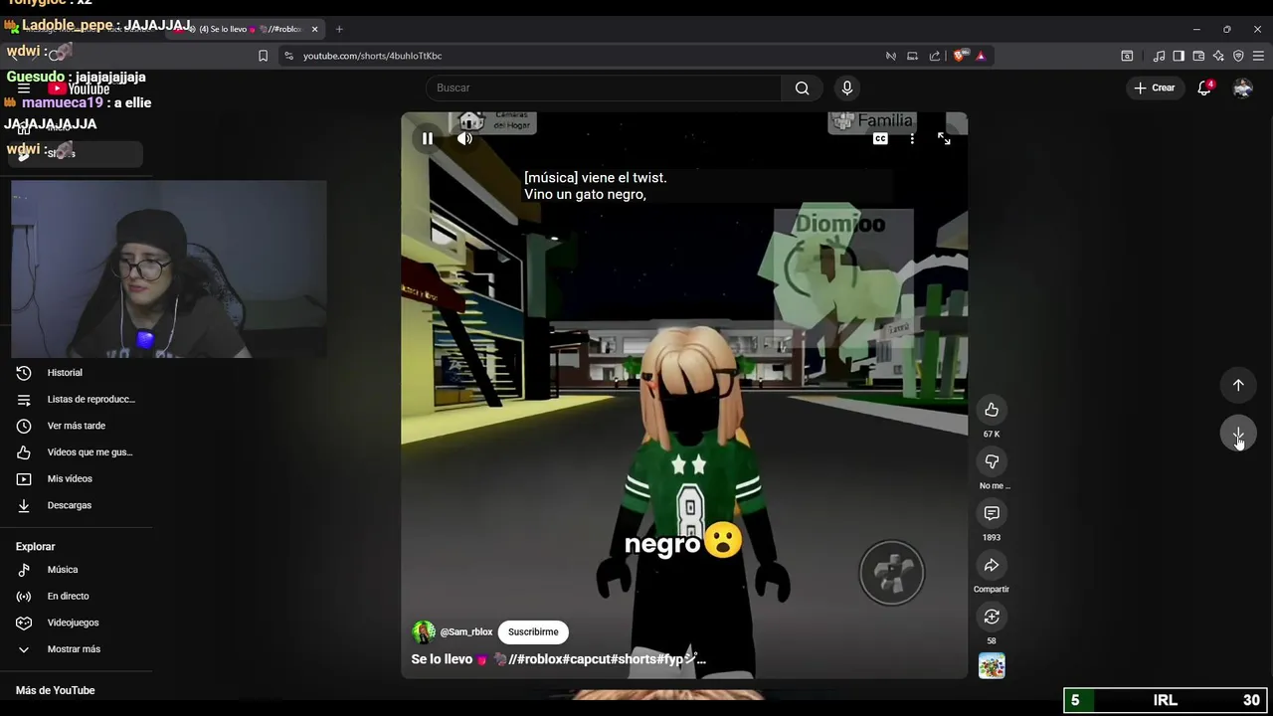Bookmark the page with the bookmark icon
The width and height of the screenshot is (1273, 716).
263,56
